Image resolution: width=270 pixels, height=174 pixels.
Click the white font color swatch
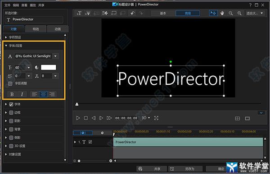tap(49, 68)
